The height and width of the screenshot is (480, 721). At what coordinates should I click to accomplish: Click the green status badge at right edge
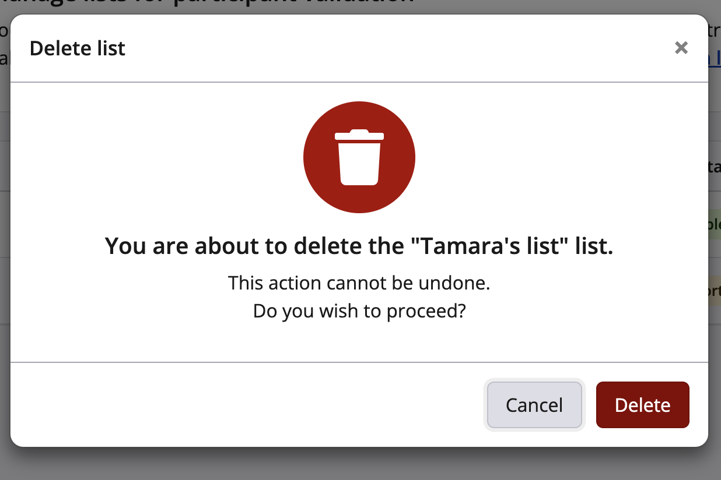tap(715, 225)
